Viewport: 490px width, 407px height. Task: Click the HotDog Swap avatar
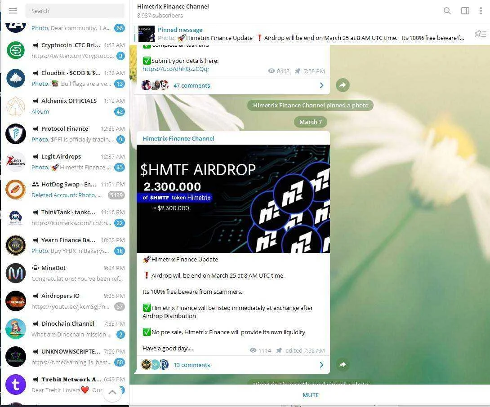(x=16, y=189)
